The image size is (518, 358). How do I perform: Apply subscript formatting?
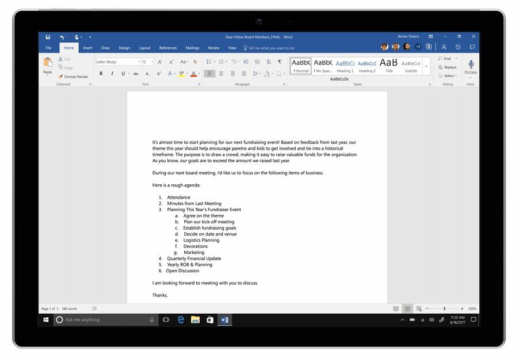coord(147,74)
